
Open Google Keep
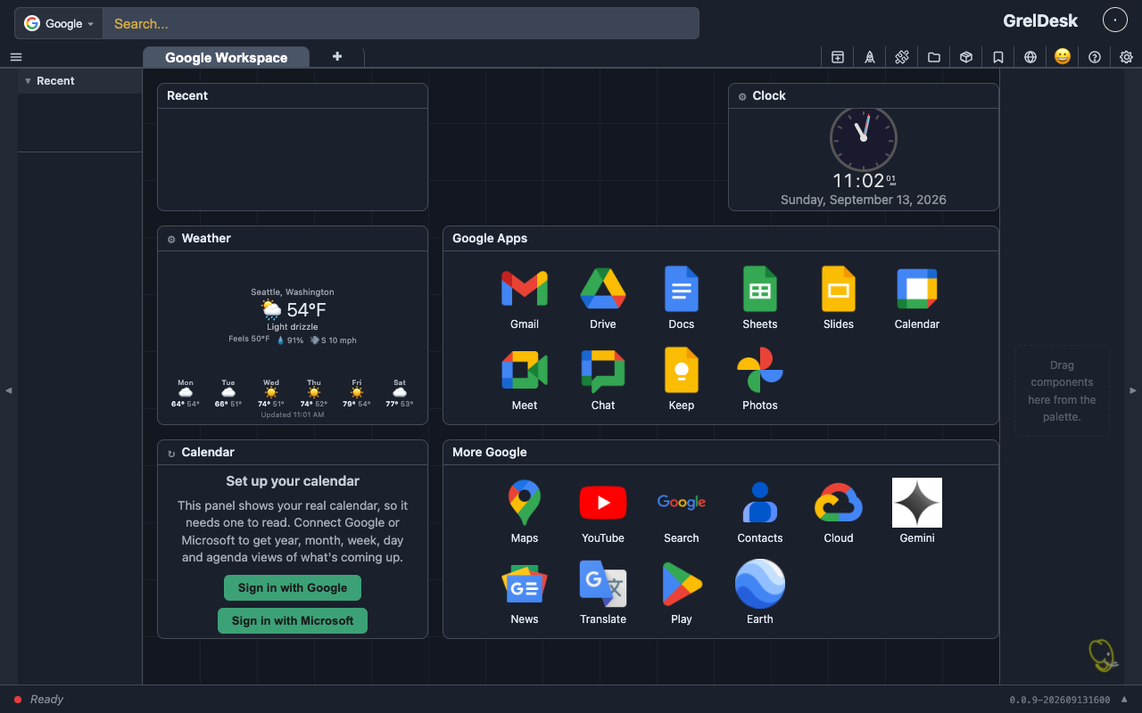point(682,380)
